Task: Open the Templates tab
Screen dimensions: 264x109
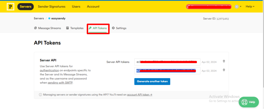Action: click(75, 28)
